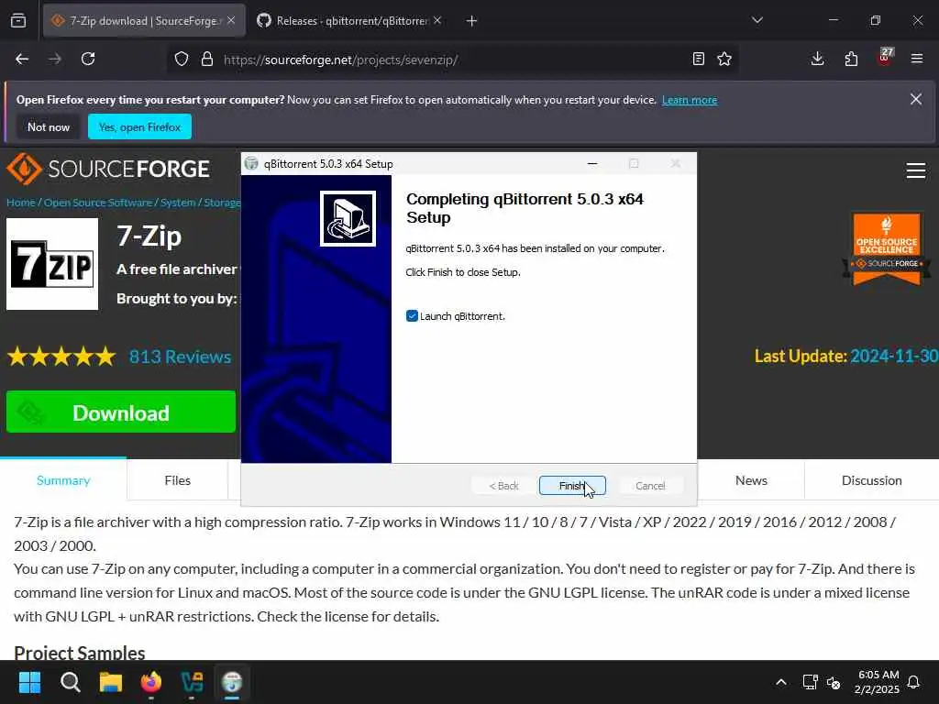This screenshot has width=939, height=704.
Task: Switch to Releases qBittorrent GitHub tab
Action: (349, 21)
